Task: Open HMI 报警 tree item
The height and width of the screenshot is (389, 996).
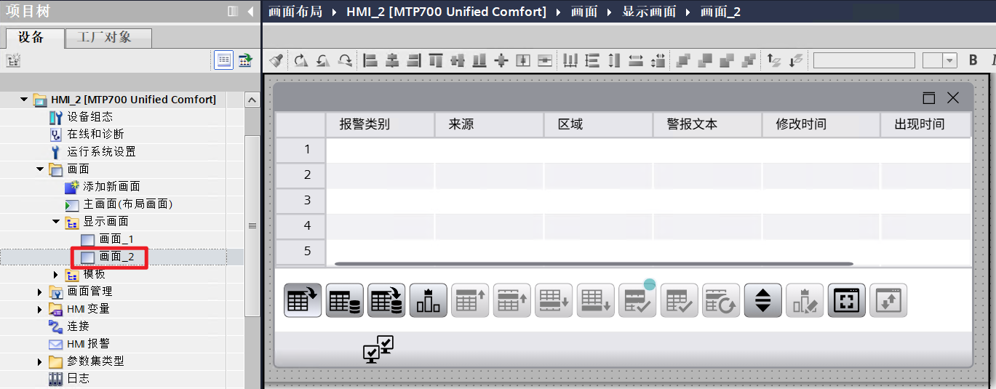Action: [x=88, y=344]
